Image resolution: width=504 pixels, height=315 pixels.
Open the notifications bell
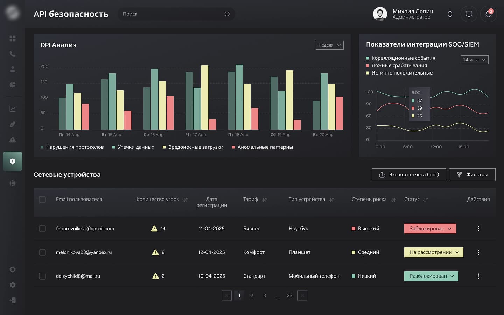[x=488, y=14]
